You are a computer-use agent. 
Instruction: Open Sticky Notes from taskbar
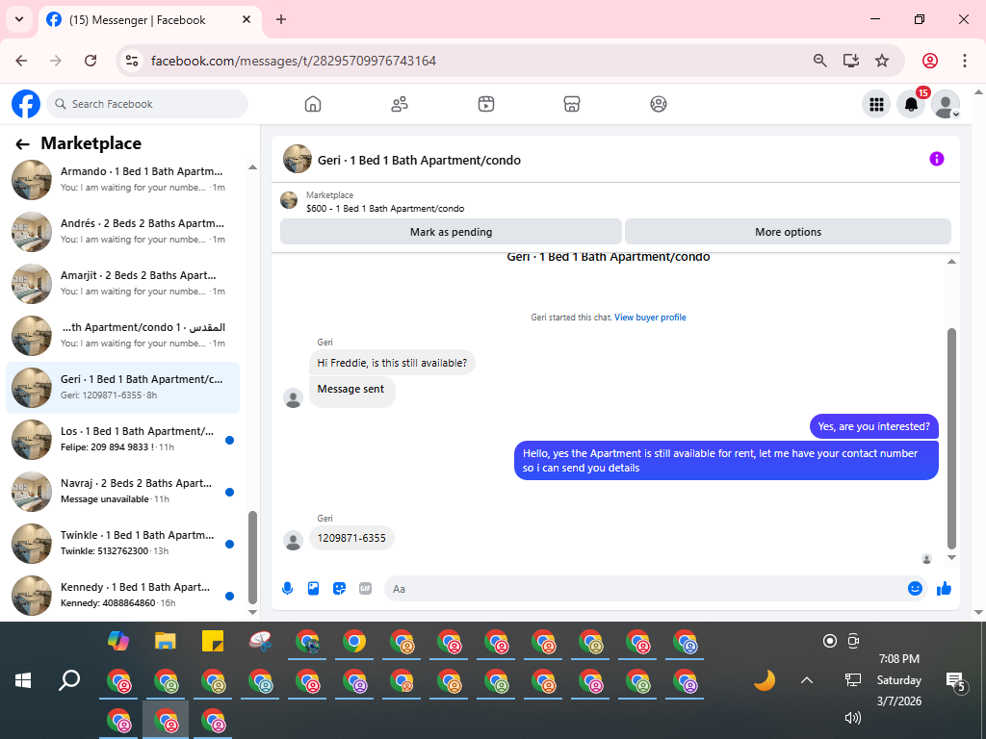[x=213, y=641]
